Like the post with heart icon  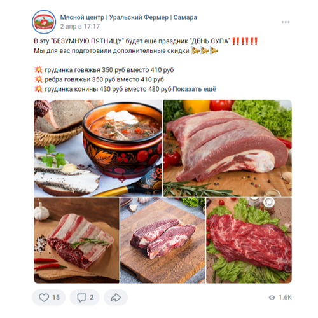[44, 298]
